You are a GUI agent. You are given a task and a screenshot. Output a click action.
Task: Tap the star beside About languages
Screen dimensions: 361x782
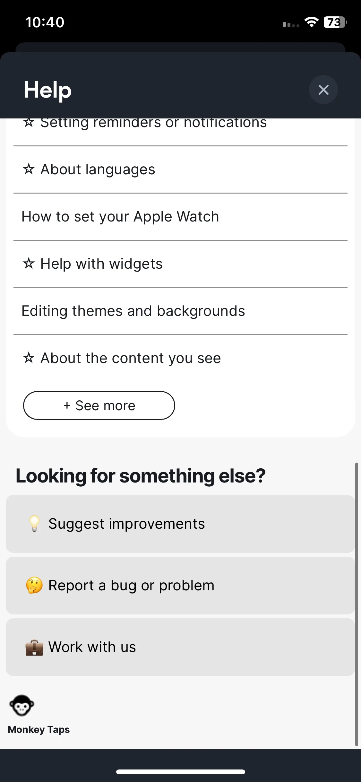click(x=29, y=169)
